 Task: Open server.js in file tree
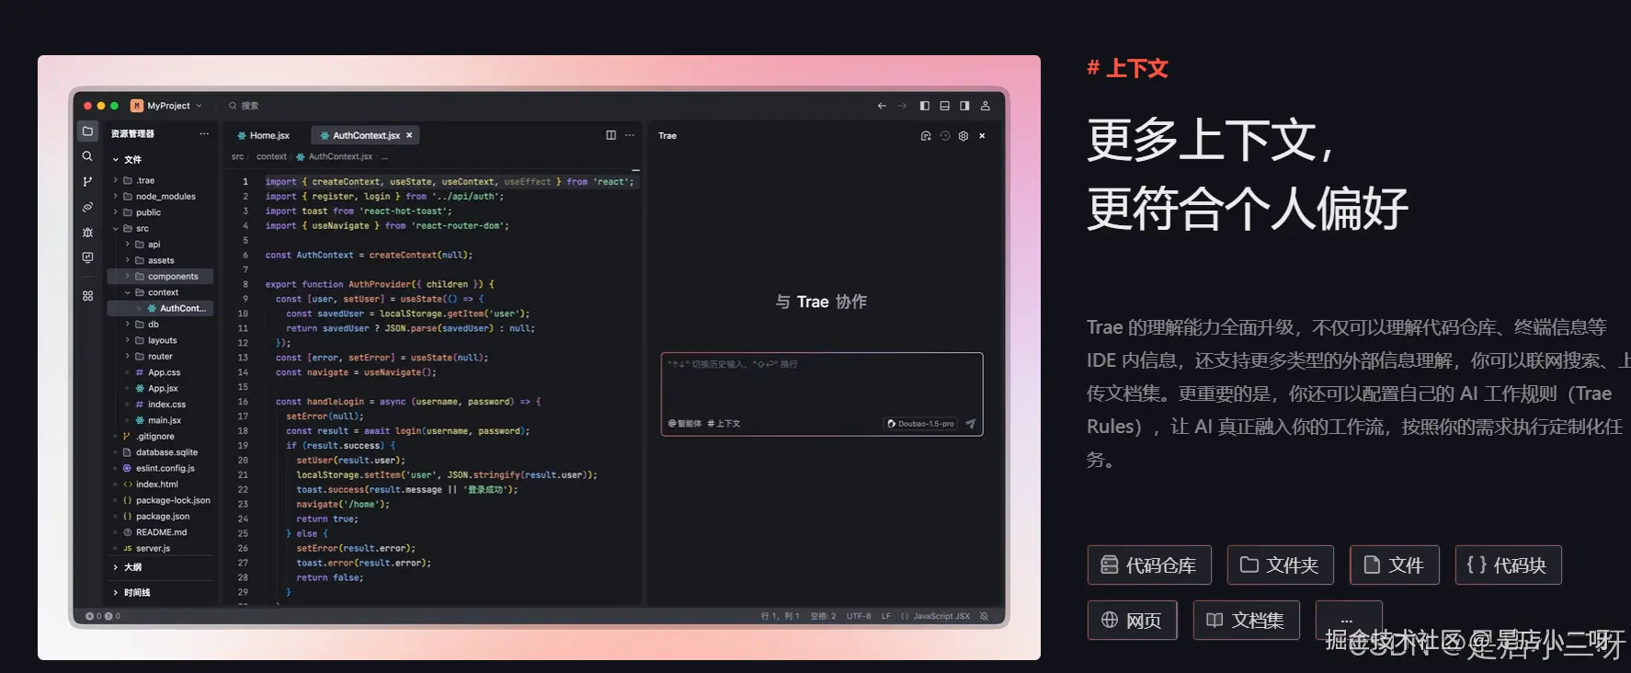click(x=153, y=548)
